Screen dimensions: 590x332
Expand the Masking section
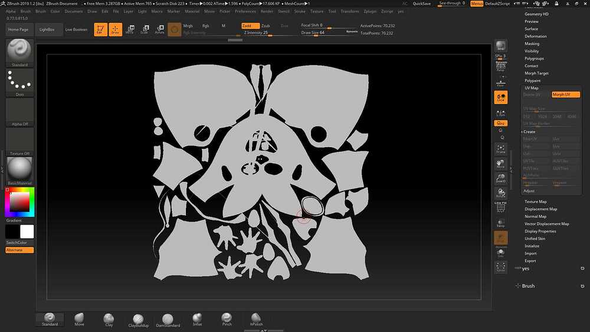(x=532, y=44)
